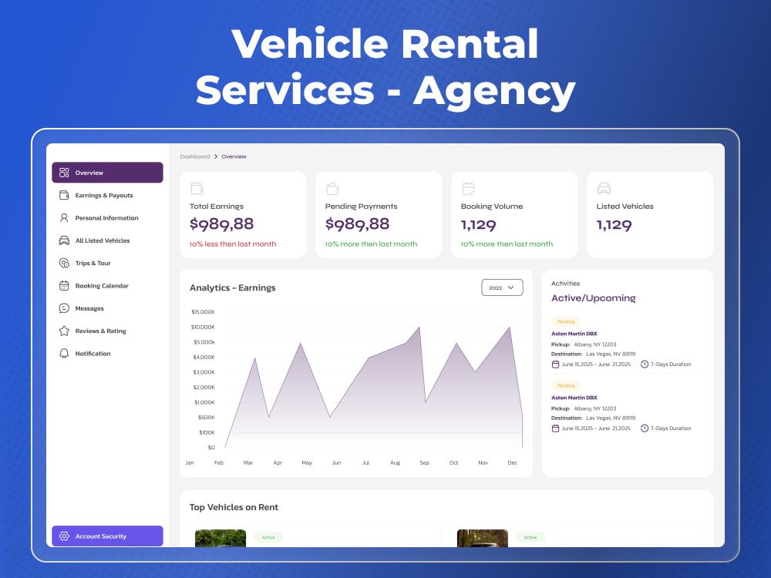Click the Dashboard breadcrumb link
Screen dimensions: 771x578
[x=195, y=156]
